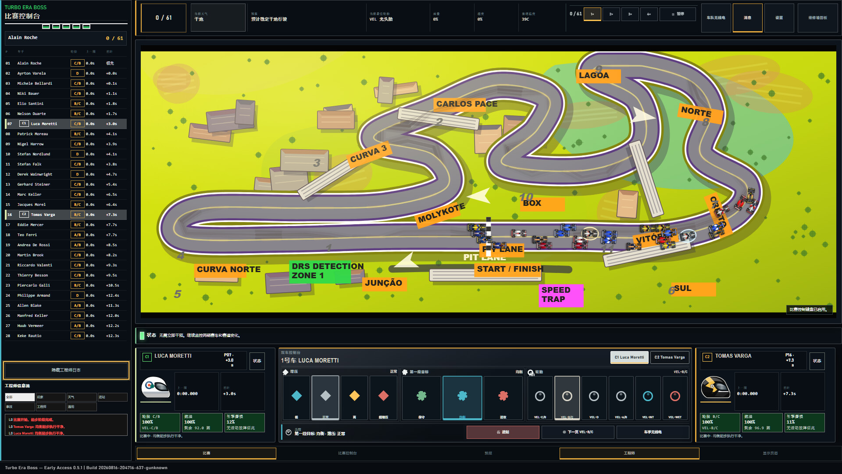Filter engineer feed by 天气 (weather)

click(x=82, y=397)
